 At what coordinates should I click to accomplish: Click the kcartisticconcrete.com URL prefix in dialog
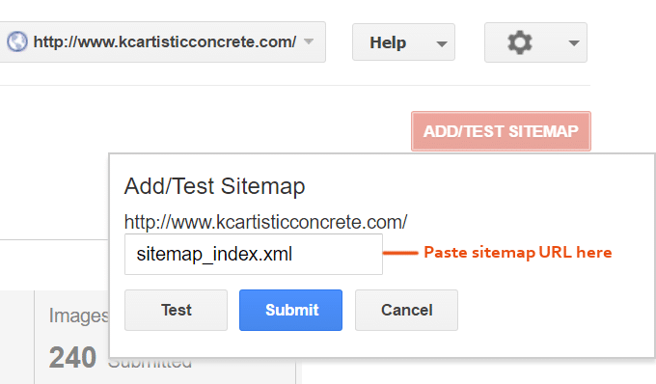(x=265, y=222)
